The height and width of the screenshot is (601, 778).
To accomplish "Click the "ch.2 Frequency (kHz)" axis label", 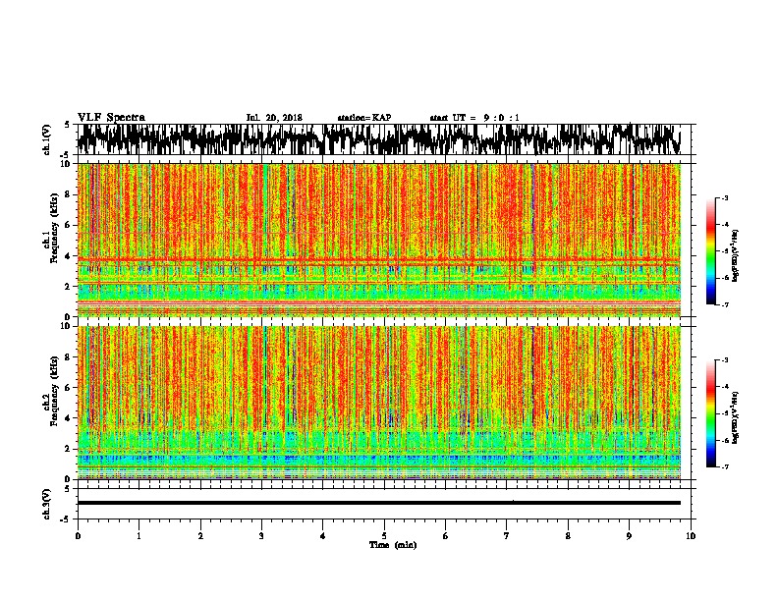I will point(52,391).
